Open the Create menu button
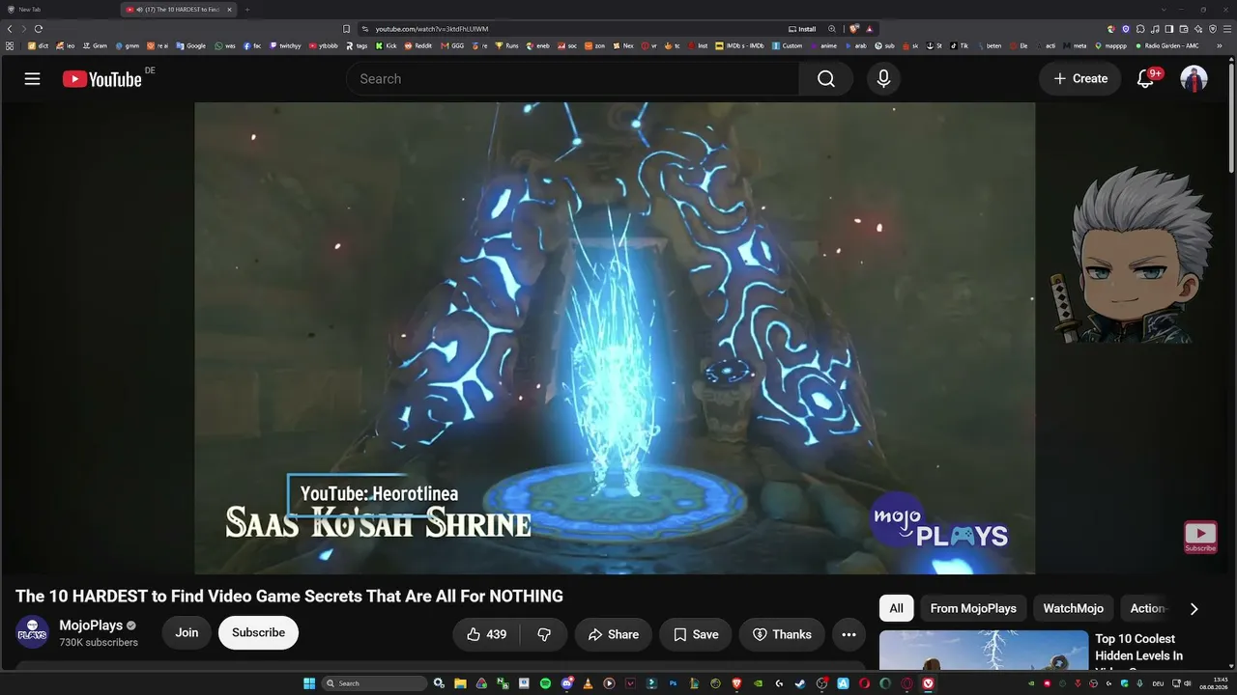This screenshot has height=695, width=1237. 1080,79
